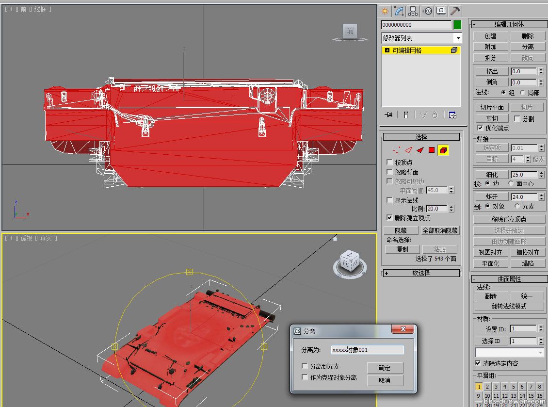Click the green object color swatch
548x407 pixels.
tap(457, 25)
